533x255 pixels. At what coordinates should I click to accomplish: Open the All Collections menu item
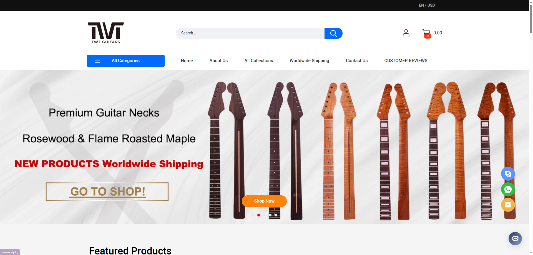tap(258, 60)
